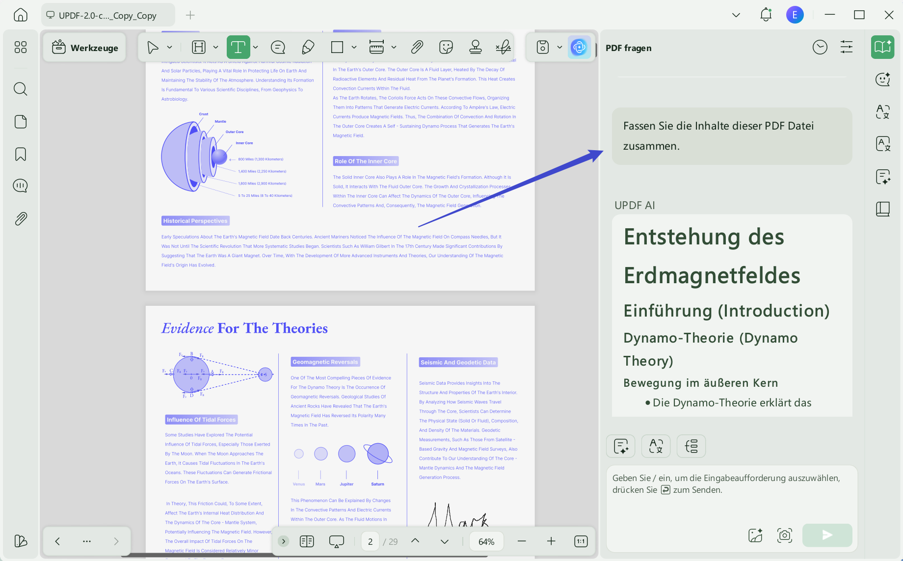
Task: Click the summarize quick-prompt button above input
Action: 621,446
